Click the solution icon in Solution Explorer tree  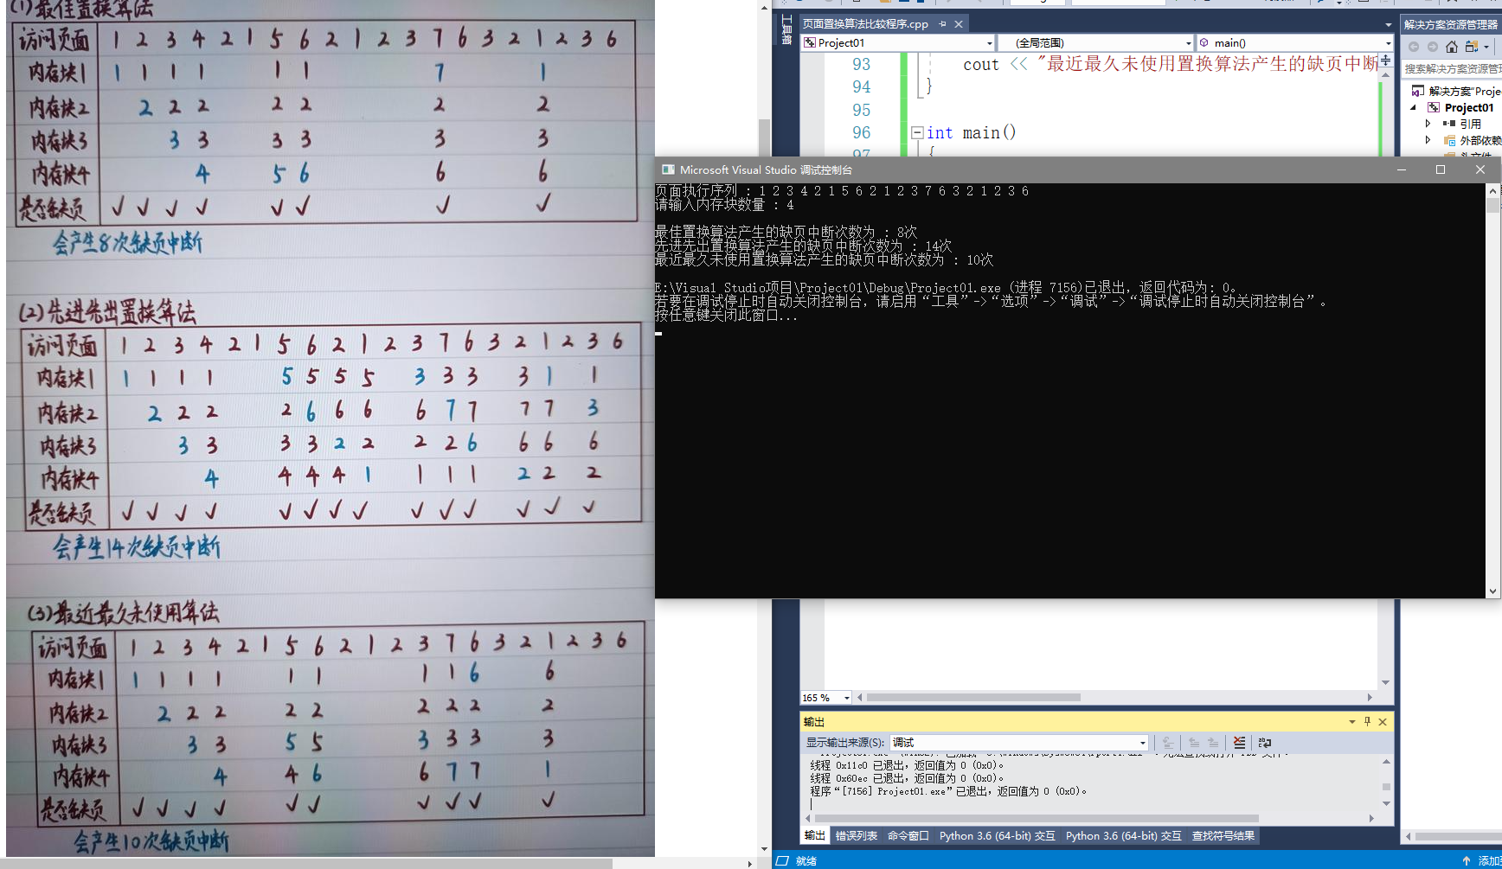tap(1417, 91)
